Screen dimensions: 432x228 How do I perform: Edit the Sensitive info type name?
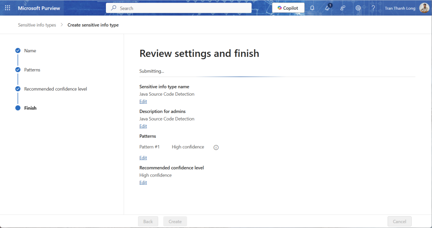[x=143, y=102]
